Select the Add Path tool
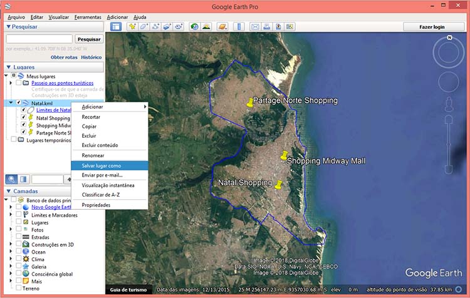 tap(155, 27)
